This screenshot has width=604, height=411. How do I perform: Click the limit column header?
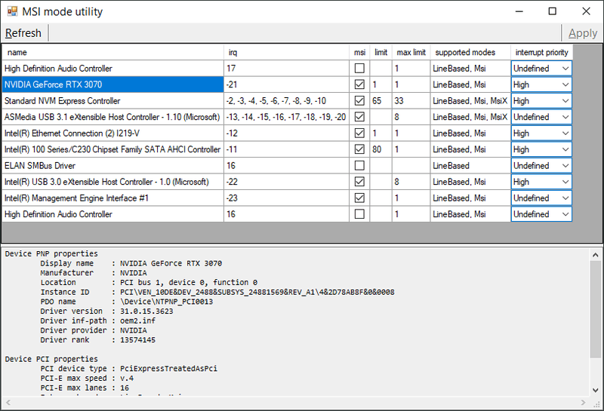point(381,52)
